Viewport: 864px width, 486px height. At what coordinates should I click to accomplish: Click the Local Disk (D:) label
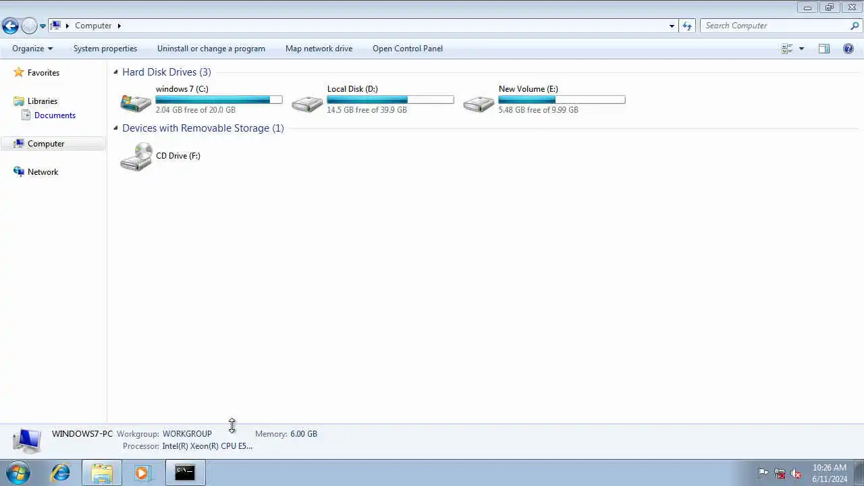(352, 89)
